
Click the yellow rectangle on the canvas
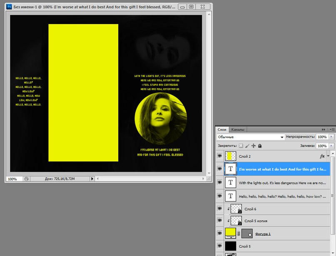pyautogui.click(x=83, y=92)
